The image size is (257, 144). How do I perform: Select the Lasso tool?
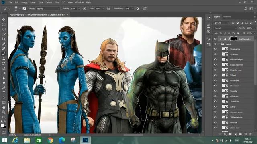4,29
